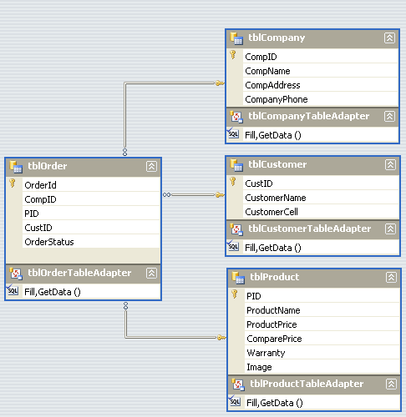Click the OrderId primary key icon
Viewport: 406px width, 417px height.
point(13,183)
